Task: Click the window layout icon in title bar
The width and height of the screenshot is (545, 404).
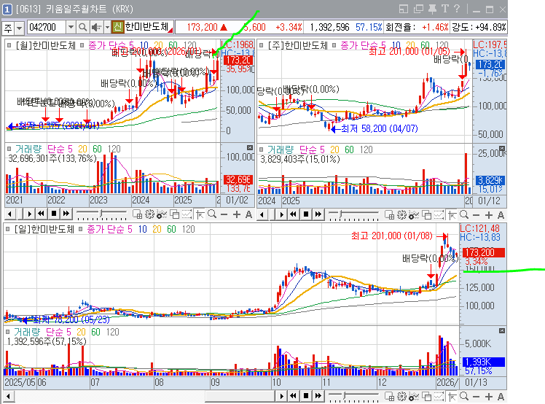Action: coord(404,9)
